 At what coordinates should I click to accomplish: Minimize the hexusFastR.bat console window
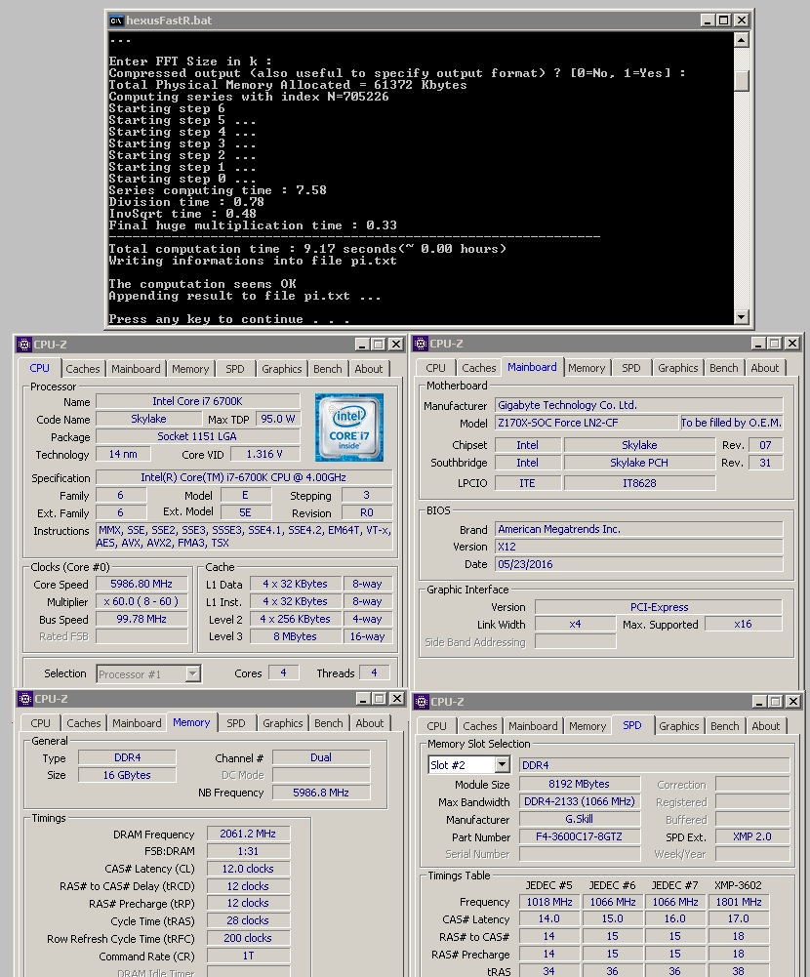coord(708,20)
